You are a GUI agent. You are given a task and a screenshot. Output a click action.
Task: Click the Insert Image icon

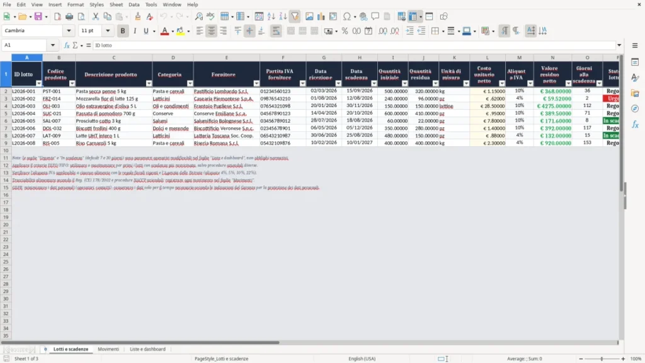(x=309, y=16)
